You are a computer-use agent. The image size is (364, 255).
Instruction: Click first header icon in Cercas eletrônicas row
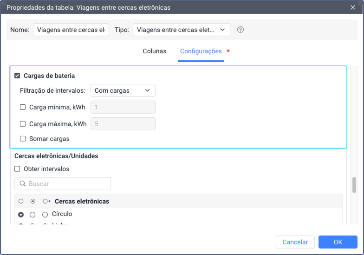(x=21, y=201)
